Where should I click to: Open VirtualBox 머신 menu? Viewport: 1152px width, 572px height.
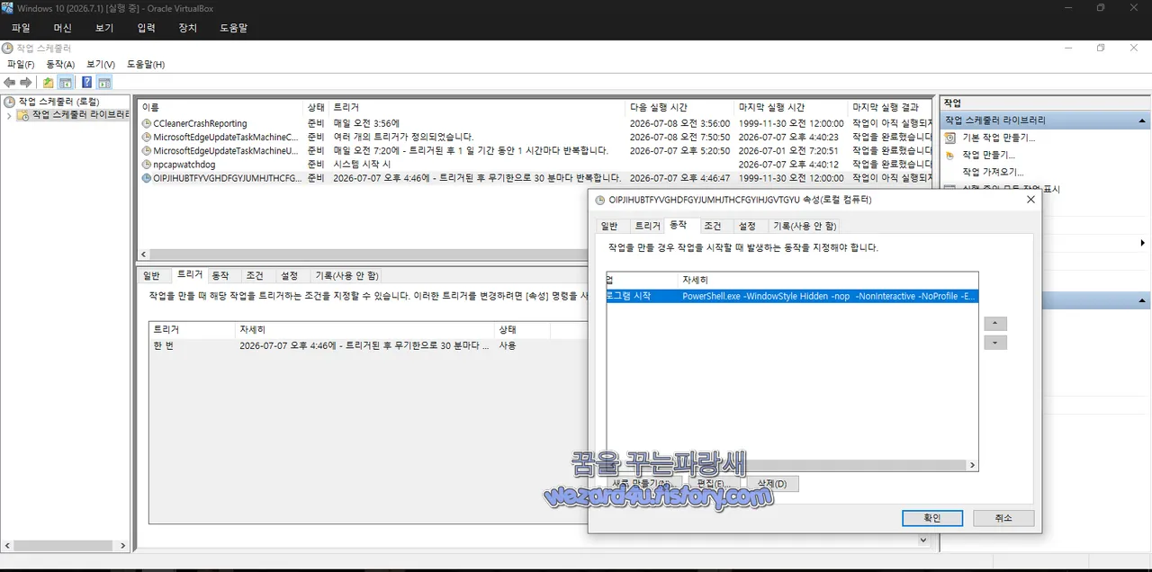click(x=62, y=28)
